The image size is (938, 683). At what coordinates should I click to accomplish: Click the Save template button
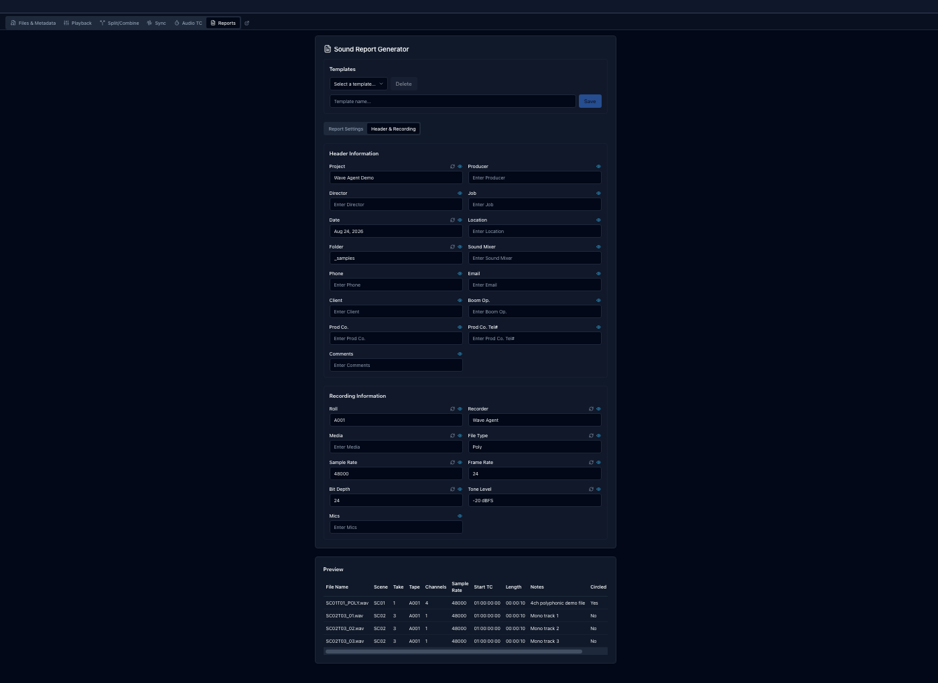(x=590, y=101)
